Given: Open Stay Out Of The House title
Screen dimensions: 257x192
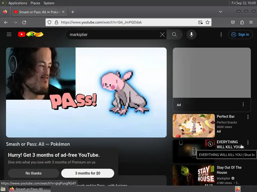Looking at the screenshot, I should click(x=229, y=170).
